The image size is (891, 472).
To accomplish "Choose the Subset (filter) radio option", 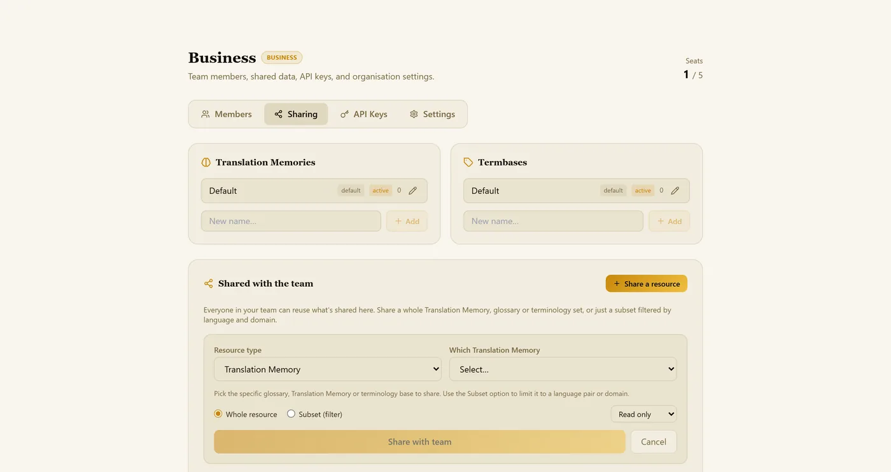I will (291, 414).
